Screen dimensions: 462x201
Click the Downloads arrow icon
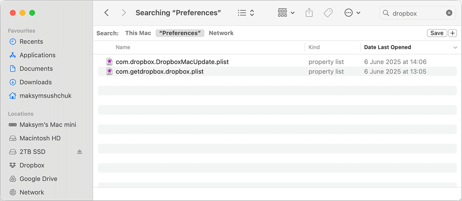tap(13, 82)
